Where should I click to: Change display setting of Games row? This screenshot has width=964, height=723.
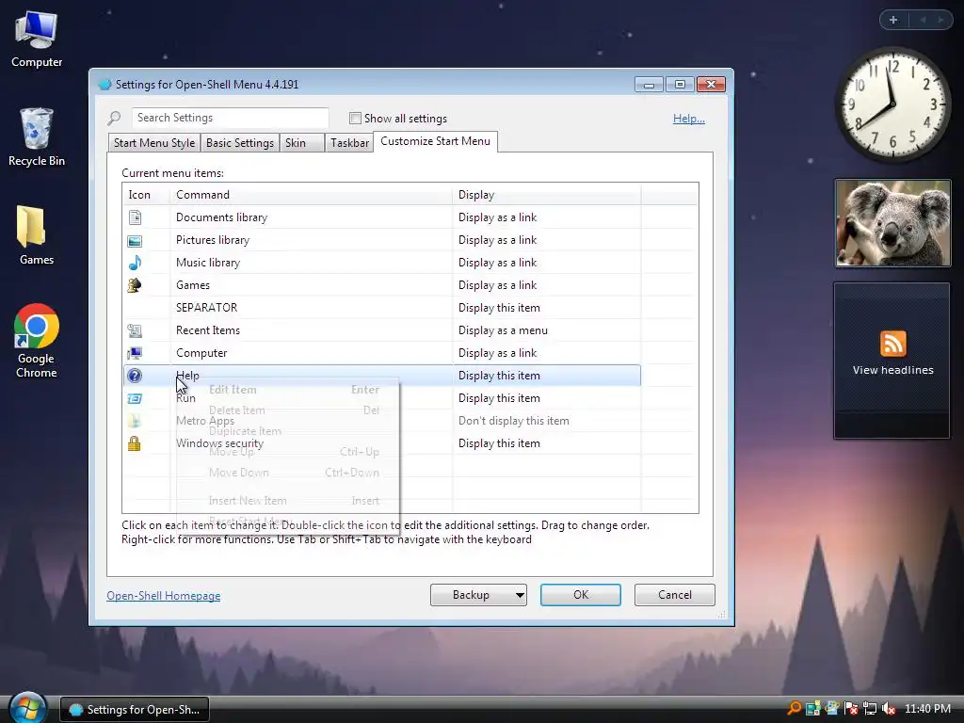click(497, 285)
